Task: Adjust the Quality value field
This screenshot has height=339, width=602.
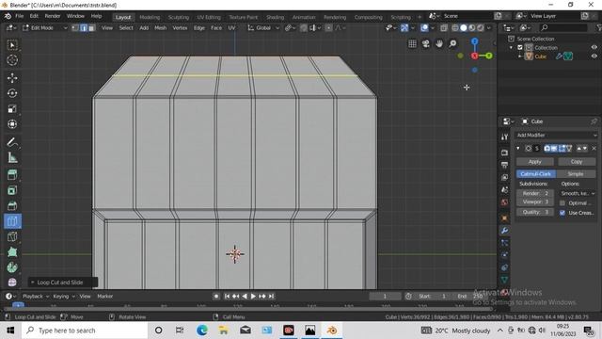Action: tap(535, 212)
